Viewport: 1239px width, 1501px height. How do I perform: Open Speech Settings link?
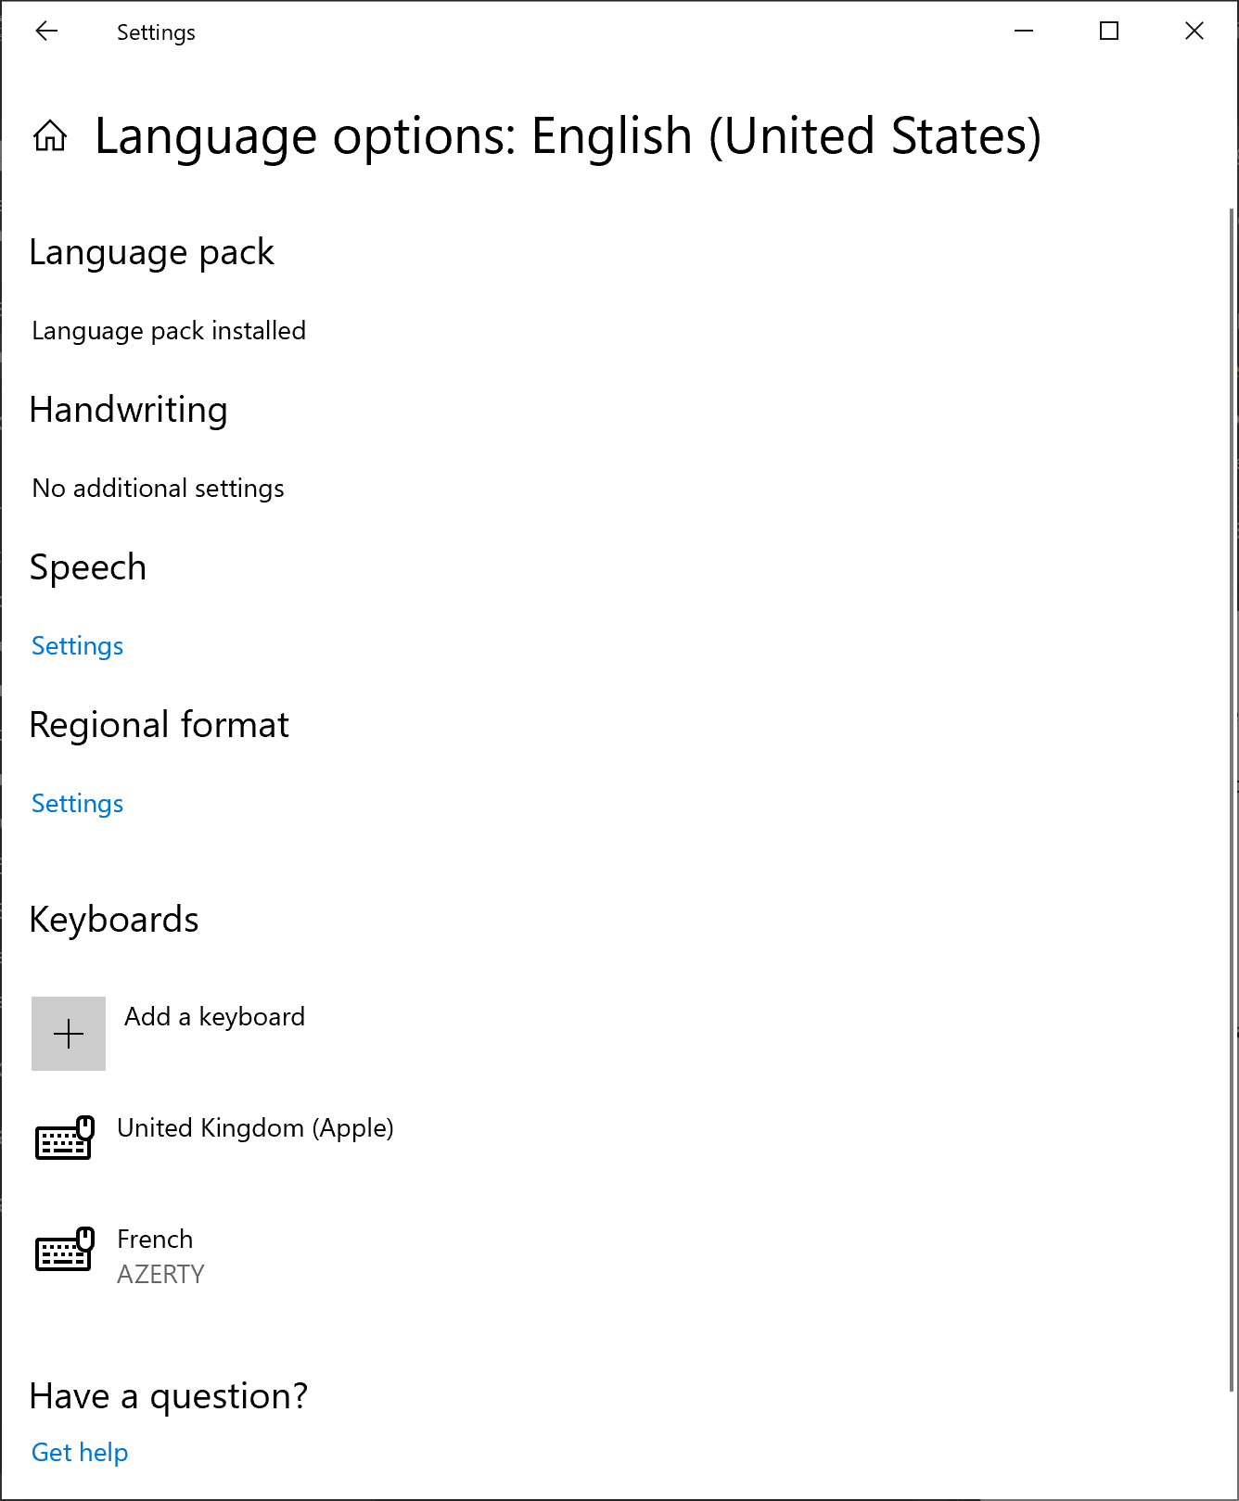click(x=77, y=645)
